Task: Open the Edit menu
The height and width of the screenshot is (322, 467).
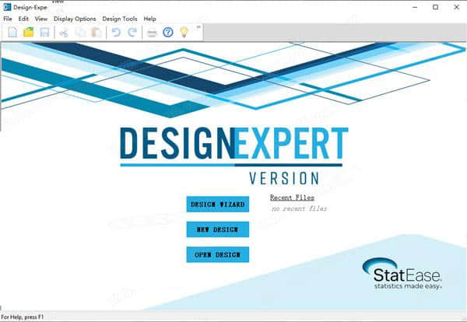Action: (24, 19)
